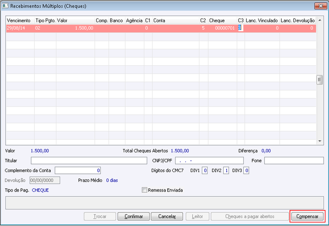This screenshot has height=226, width=329.
Task: Focus the Fone input field
Action: [x=294, y=160]
